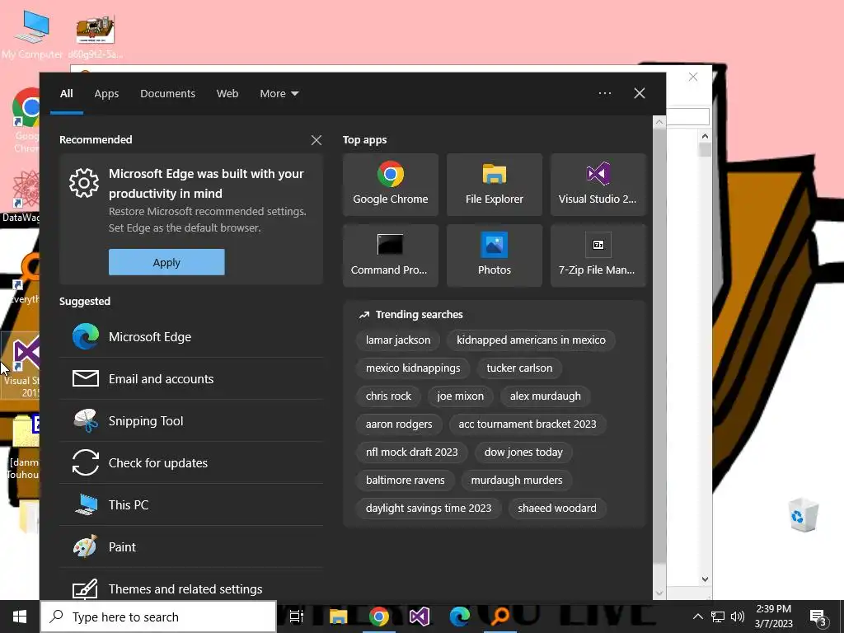
Task: Close the search panel
Action: point(640,93)
